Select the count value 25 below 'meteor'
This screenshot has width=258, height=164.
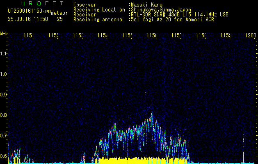tap(60, 19)
